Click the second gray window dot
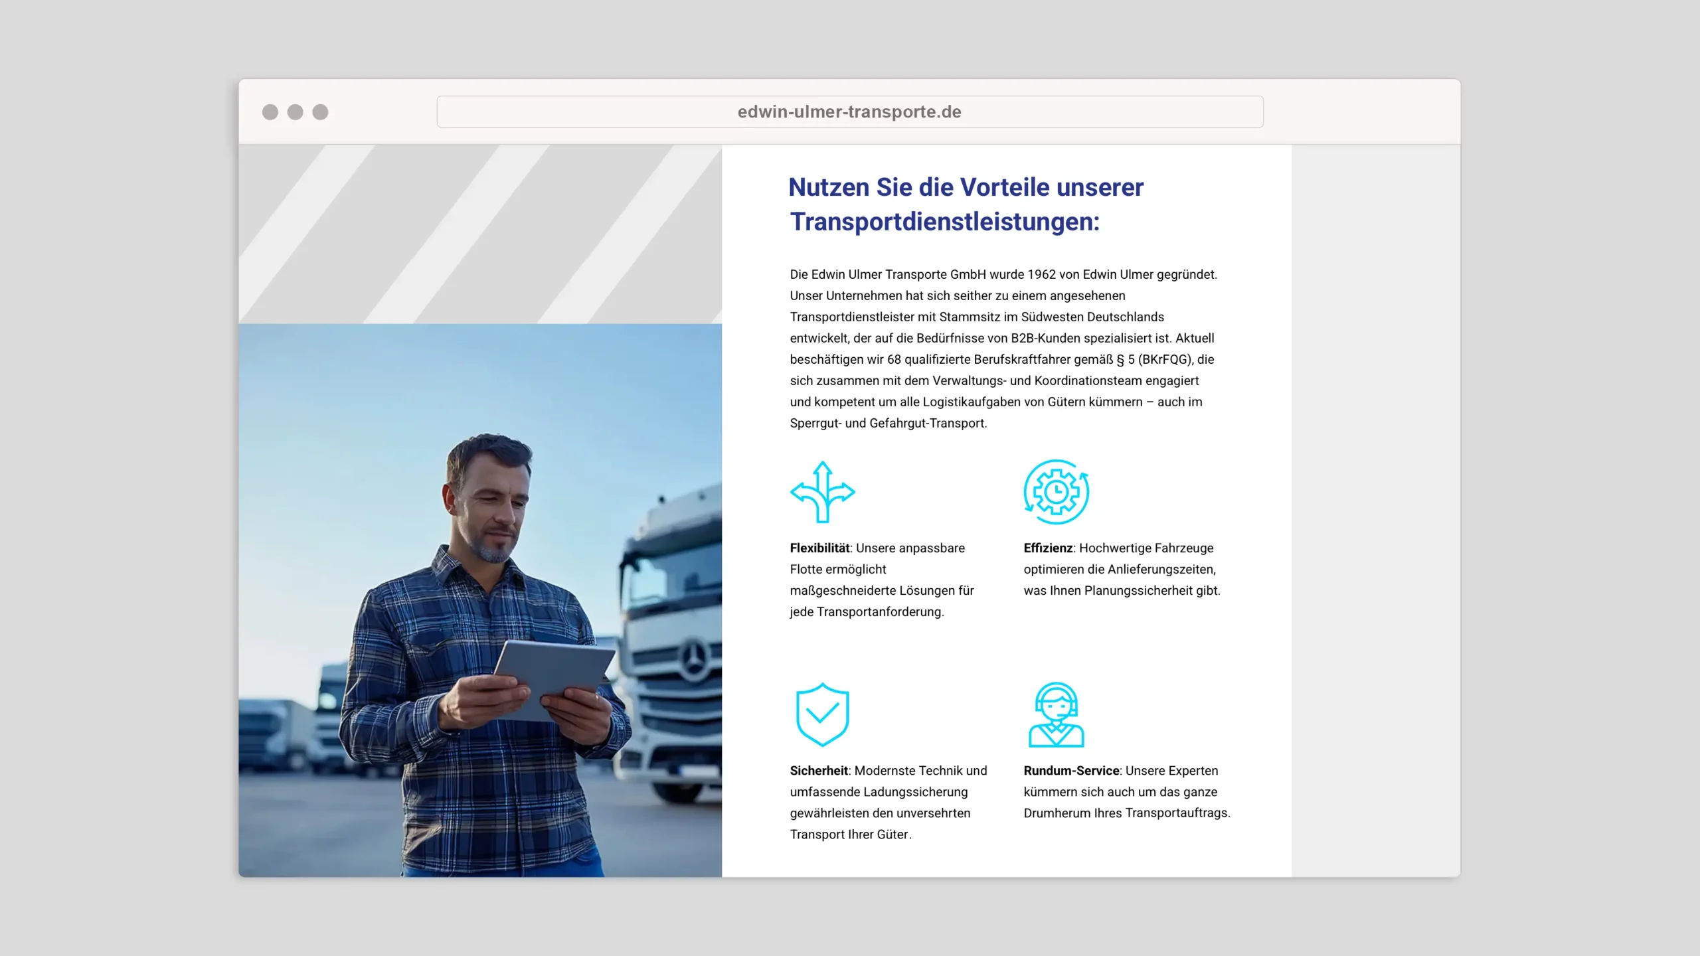Image resolution: width=1700 pixels, height=956 pixels. coord(296,112)
